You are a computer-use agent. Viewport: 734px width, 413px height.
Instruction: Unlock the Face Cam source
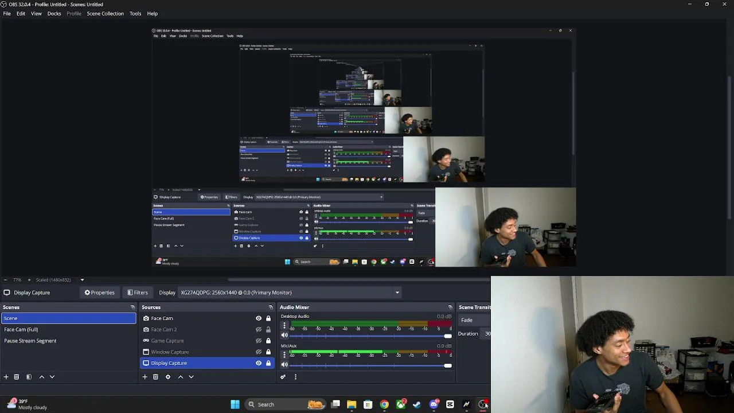pos(268,318)
